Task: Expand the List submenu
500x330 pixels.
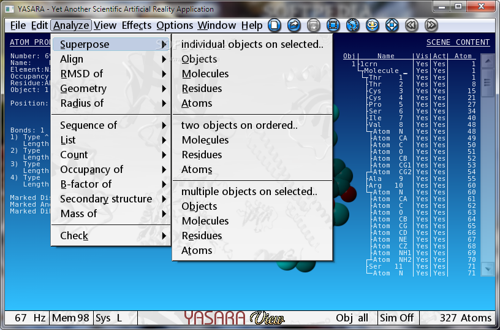Action: coord(111,140)
